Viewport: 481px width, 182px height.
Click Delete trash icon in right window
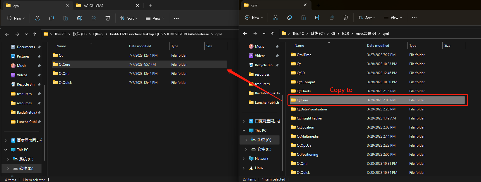tap(346, 18)
